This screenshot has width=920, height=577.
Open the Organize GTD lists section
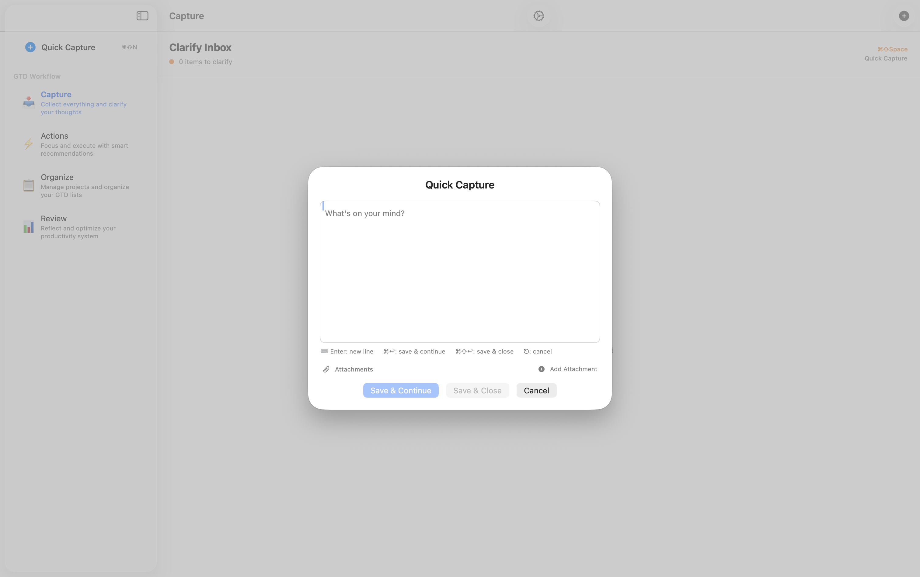pos(57,177)
